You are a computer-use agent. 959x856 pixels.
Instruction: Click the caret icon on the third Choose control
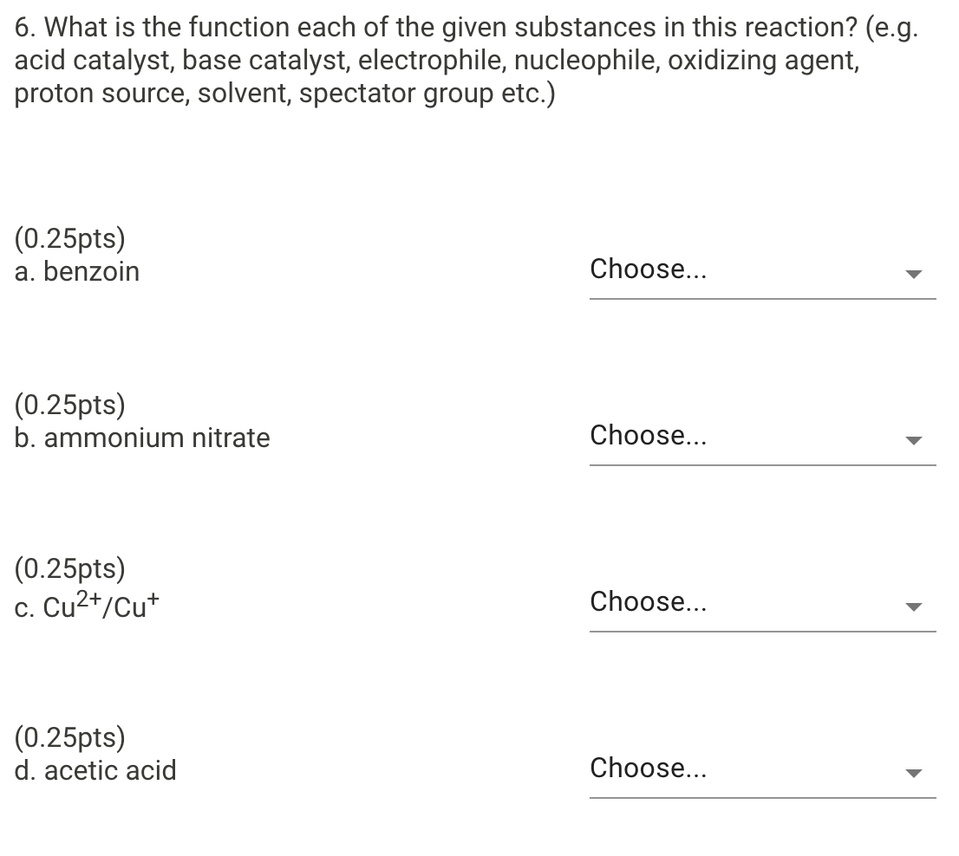click(x=915, y=606)
